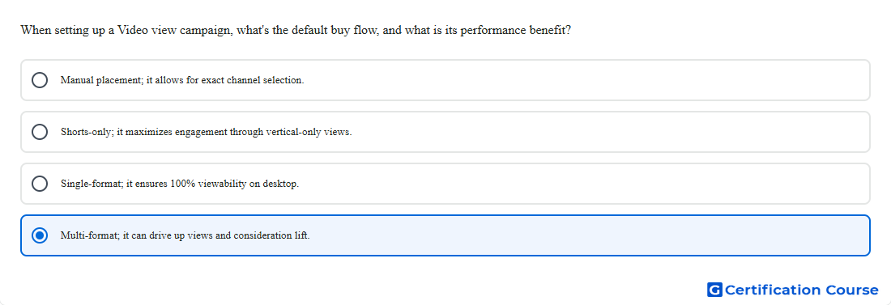891x305 pixels.
Task: Click the Video view campaign question text
Action: 296,30
